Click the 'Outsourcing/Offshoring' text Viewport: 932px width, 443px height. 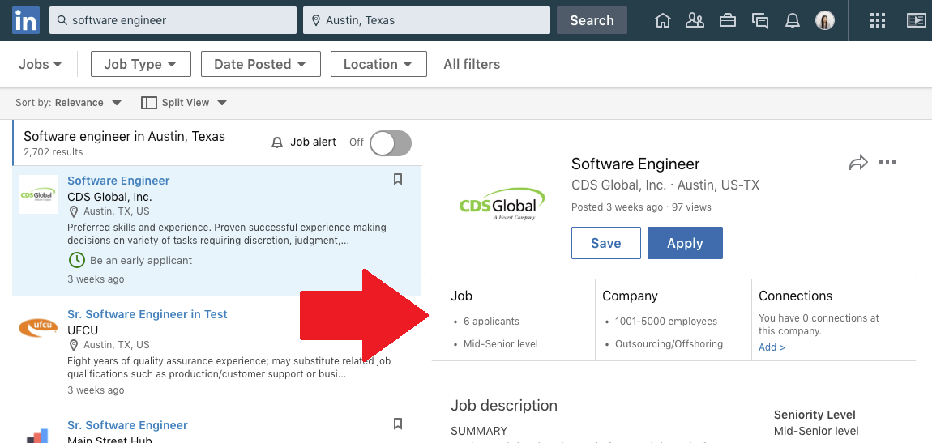[669, 344]
